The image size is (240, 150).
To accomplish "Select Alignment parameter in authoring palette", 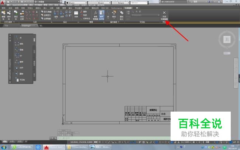I will [19, 68].
